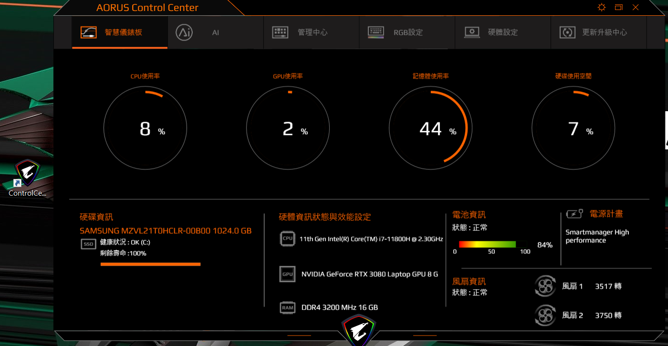The image size is (668, 346).
Task: Click the AORUS Control Center title
Action: [x=147, y=8]
